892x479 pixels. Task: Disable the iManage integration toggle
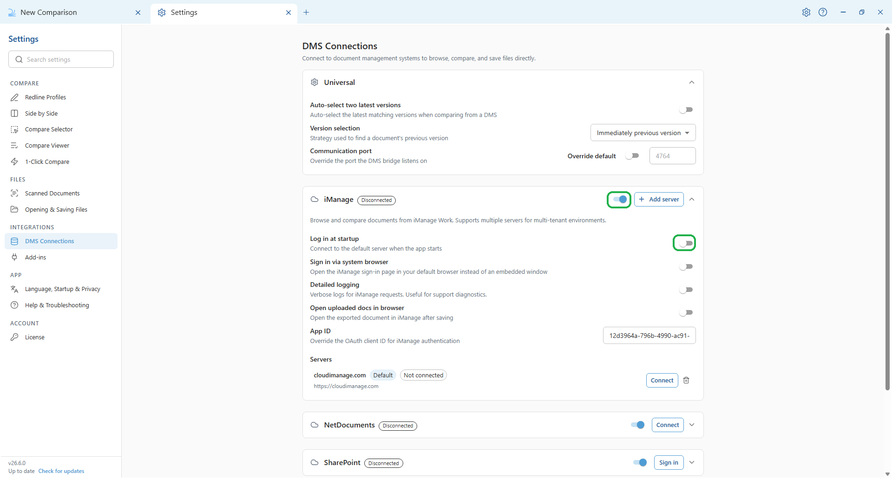619,200
